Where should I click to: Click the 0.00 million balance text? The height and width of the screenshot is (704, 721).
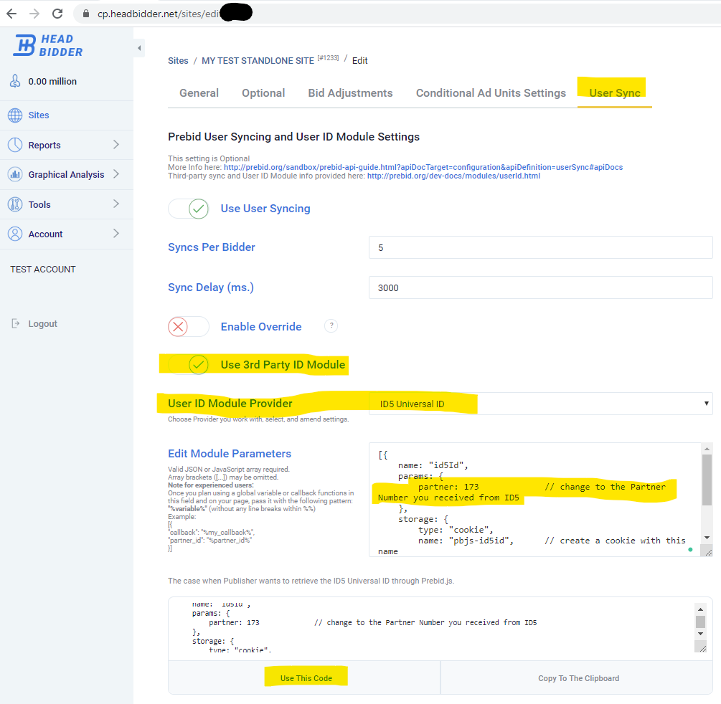(52, 81)
